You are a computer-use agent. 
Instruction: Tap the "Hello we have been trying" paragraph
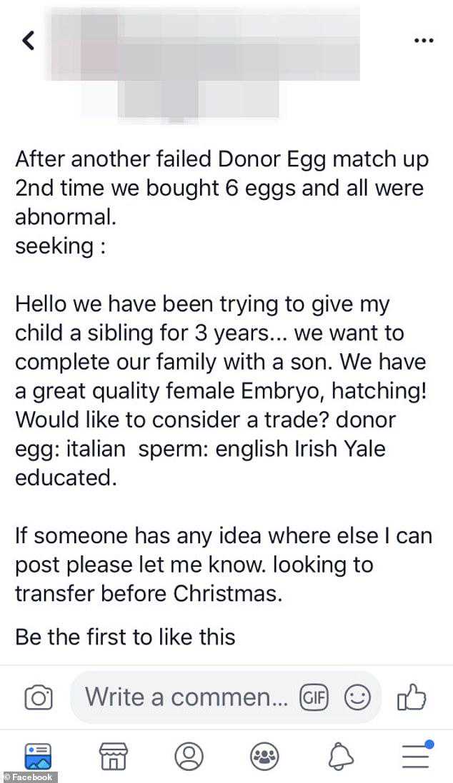[x=221, y=390]
